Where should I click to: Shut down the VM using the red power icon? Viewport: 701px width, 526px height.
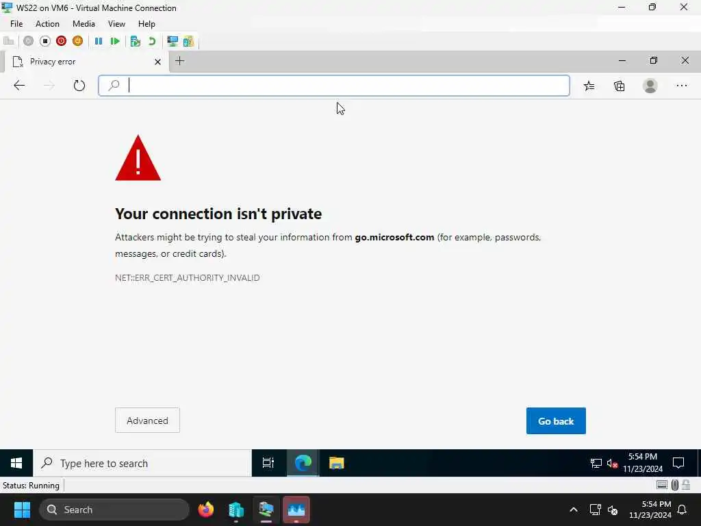pos(61,41)
